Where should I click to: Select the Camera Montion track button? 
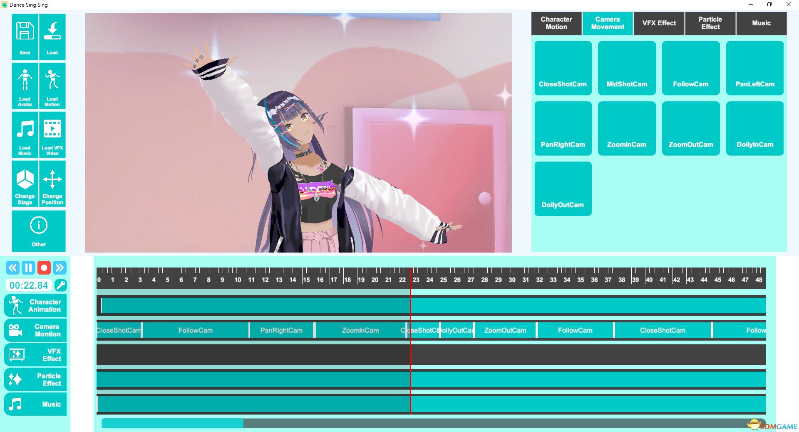(35, 330)
